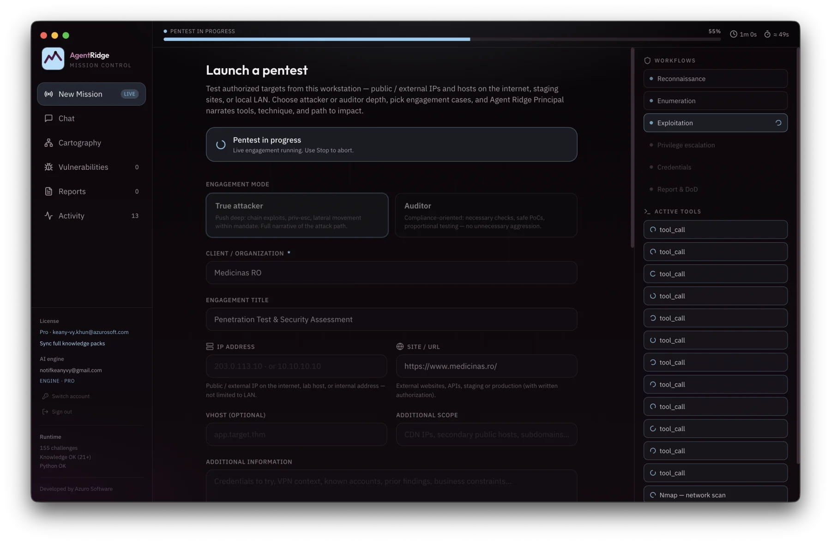Click the Nmap — network scan tool
The height and width of the screenshot is (543, 831).
pos(716,494)
